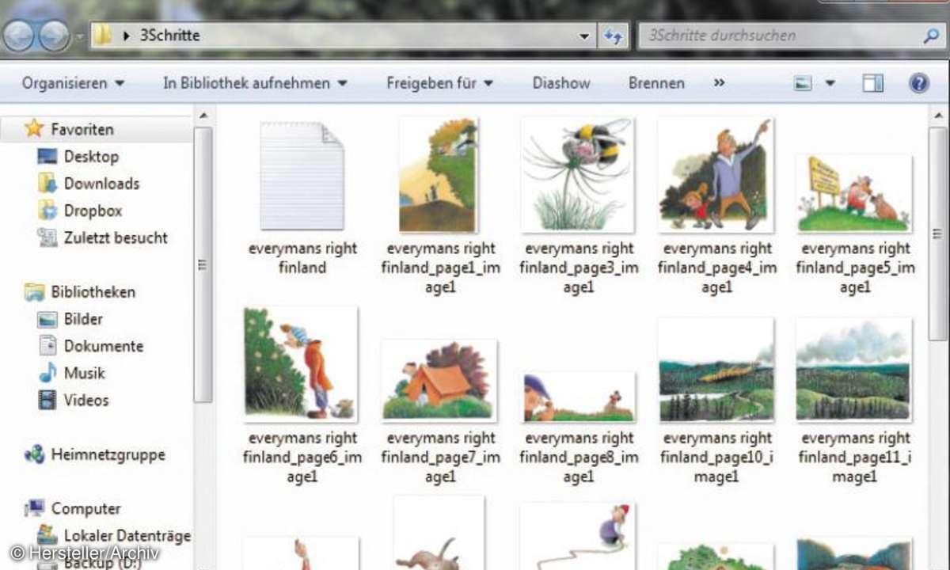The height and width of the screenshot is (570, 950).
Task: Show the toolbar overflow chevron menu
Action: (719, 83)
